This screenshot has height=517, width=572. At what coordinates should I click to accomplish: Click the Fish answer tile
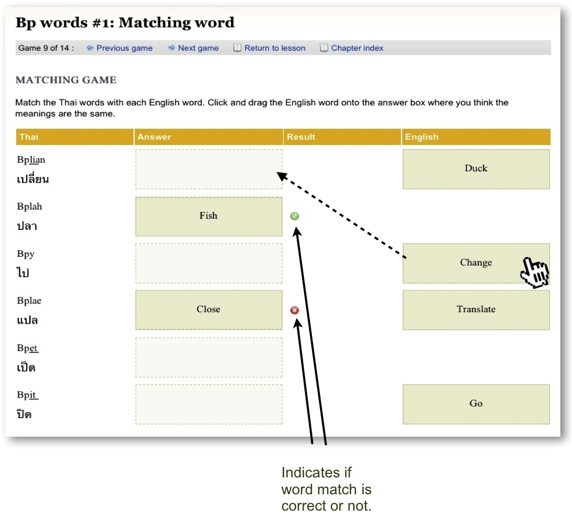(x=209, y=216)
